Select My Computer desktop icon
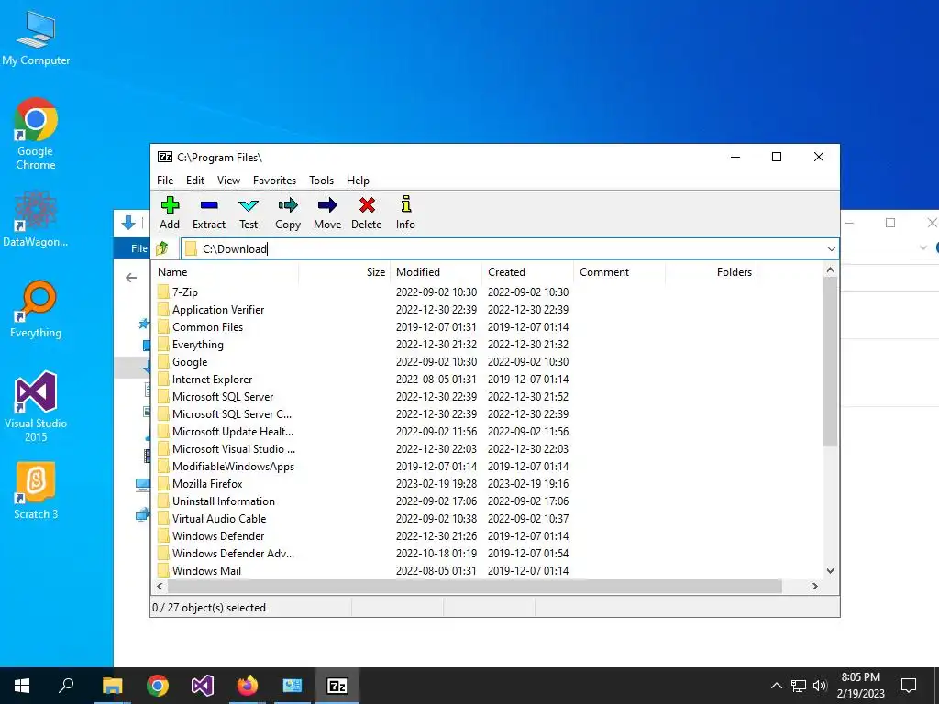The image size is (939, 704). (x=36, y=38)
